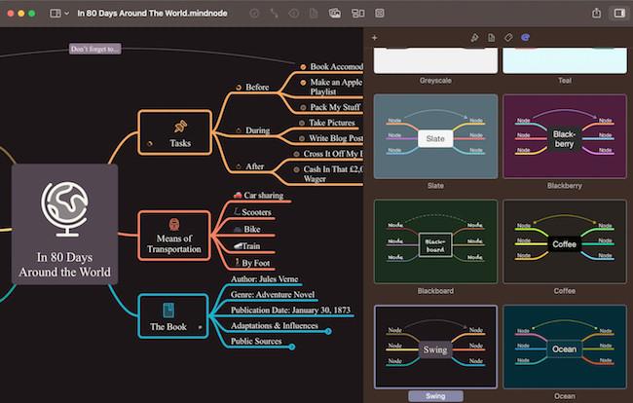Expand the Public Sources collapsed branch
This screenshot has width=633, height=403.
(x=292, y=347)
